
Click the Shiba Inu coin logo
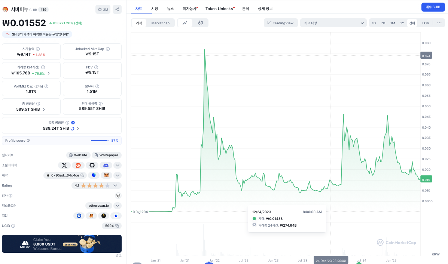coord(5,9)
